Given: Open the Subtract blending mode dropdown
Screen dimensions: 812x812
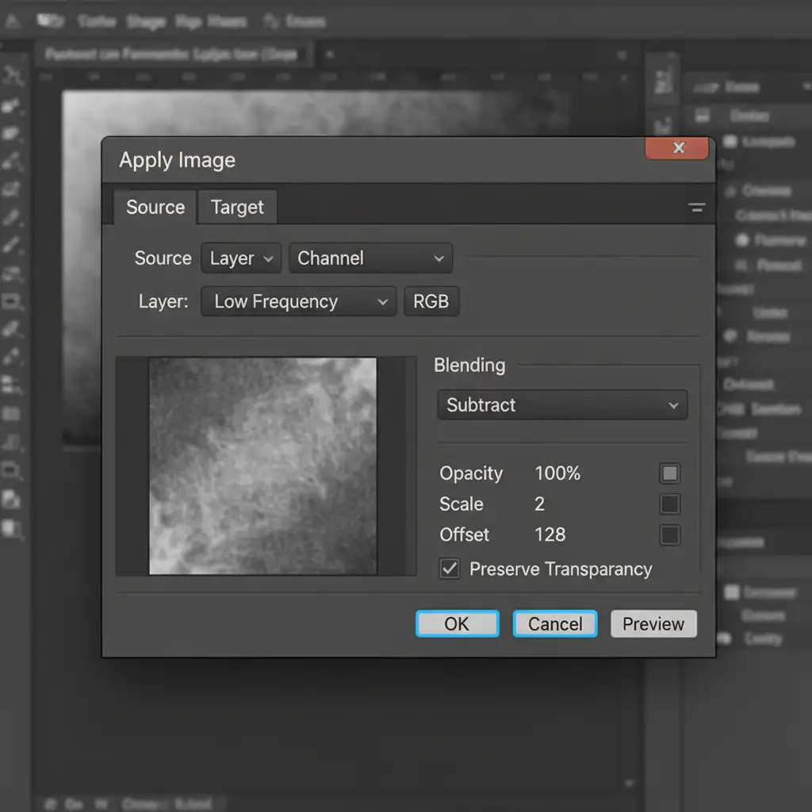Looking at the screenshot, I should (x=562, y=405).
